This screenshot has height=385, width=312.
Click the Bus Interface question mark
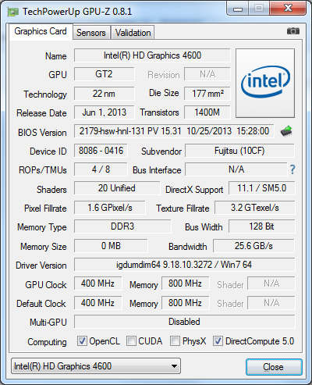pos(292,169)
